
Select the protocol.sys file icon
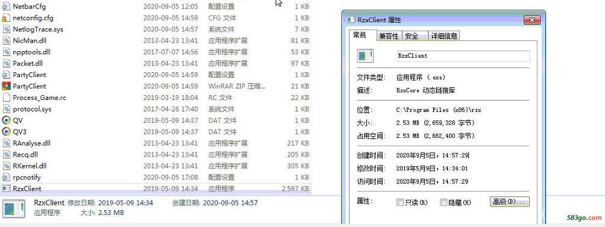(6, 109)
